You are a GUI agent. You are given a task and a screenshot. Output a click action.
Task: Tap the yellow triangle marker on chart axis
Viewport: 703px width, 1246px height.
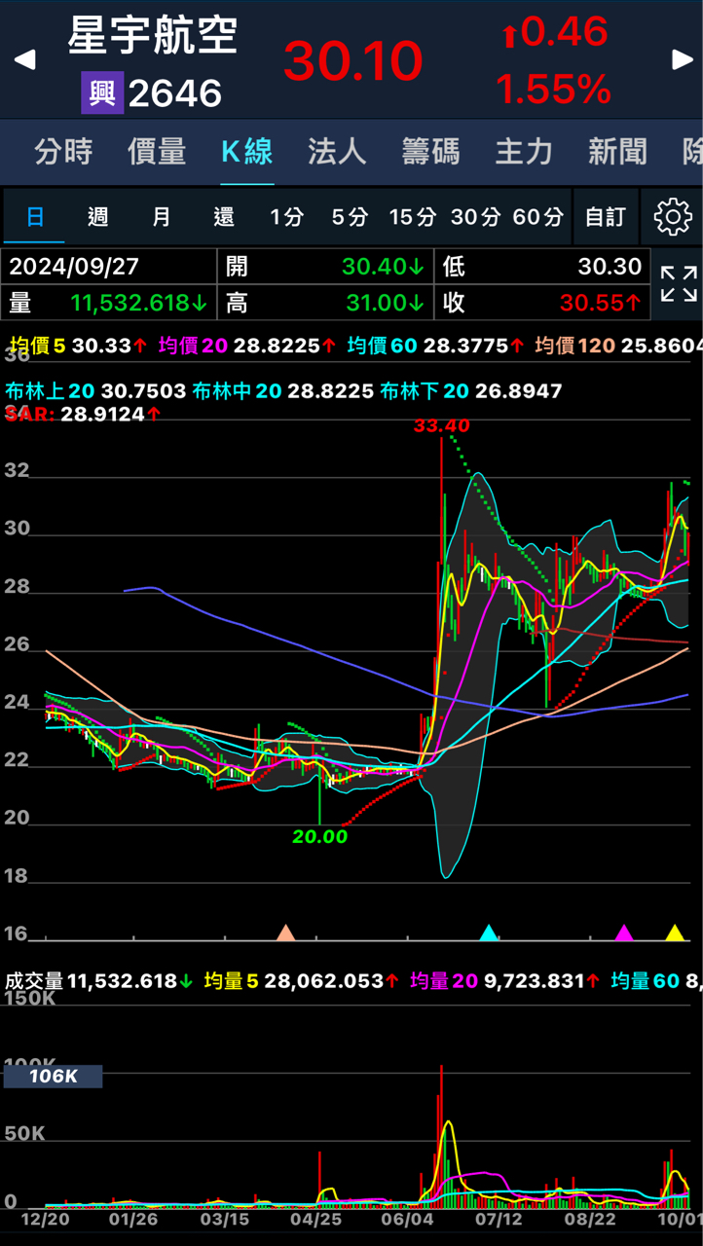point(674,934)
